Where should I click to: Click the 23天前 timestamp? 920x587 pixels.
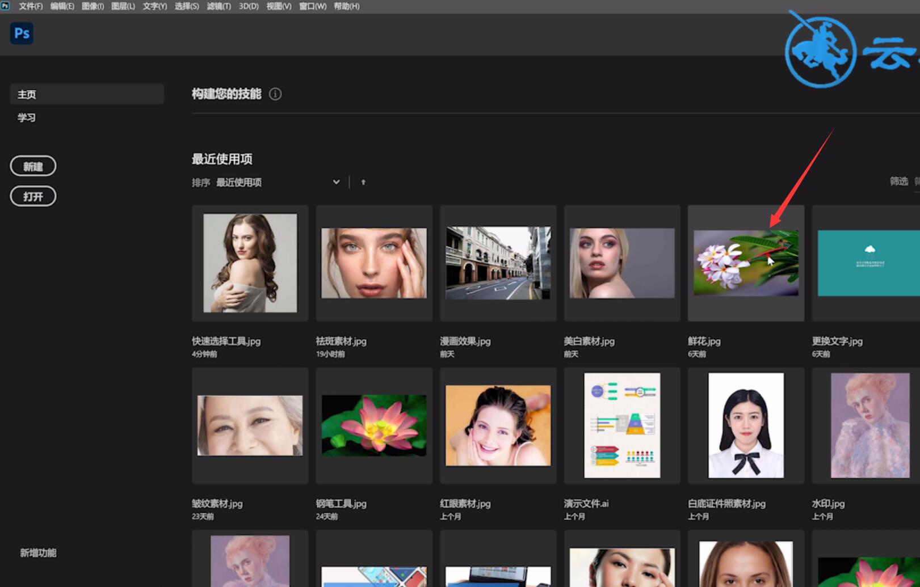coord(203,517)
